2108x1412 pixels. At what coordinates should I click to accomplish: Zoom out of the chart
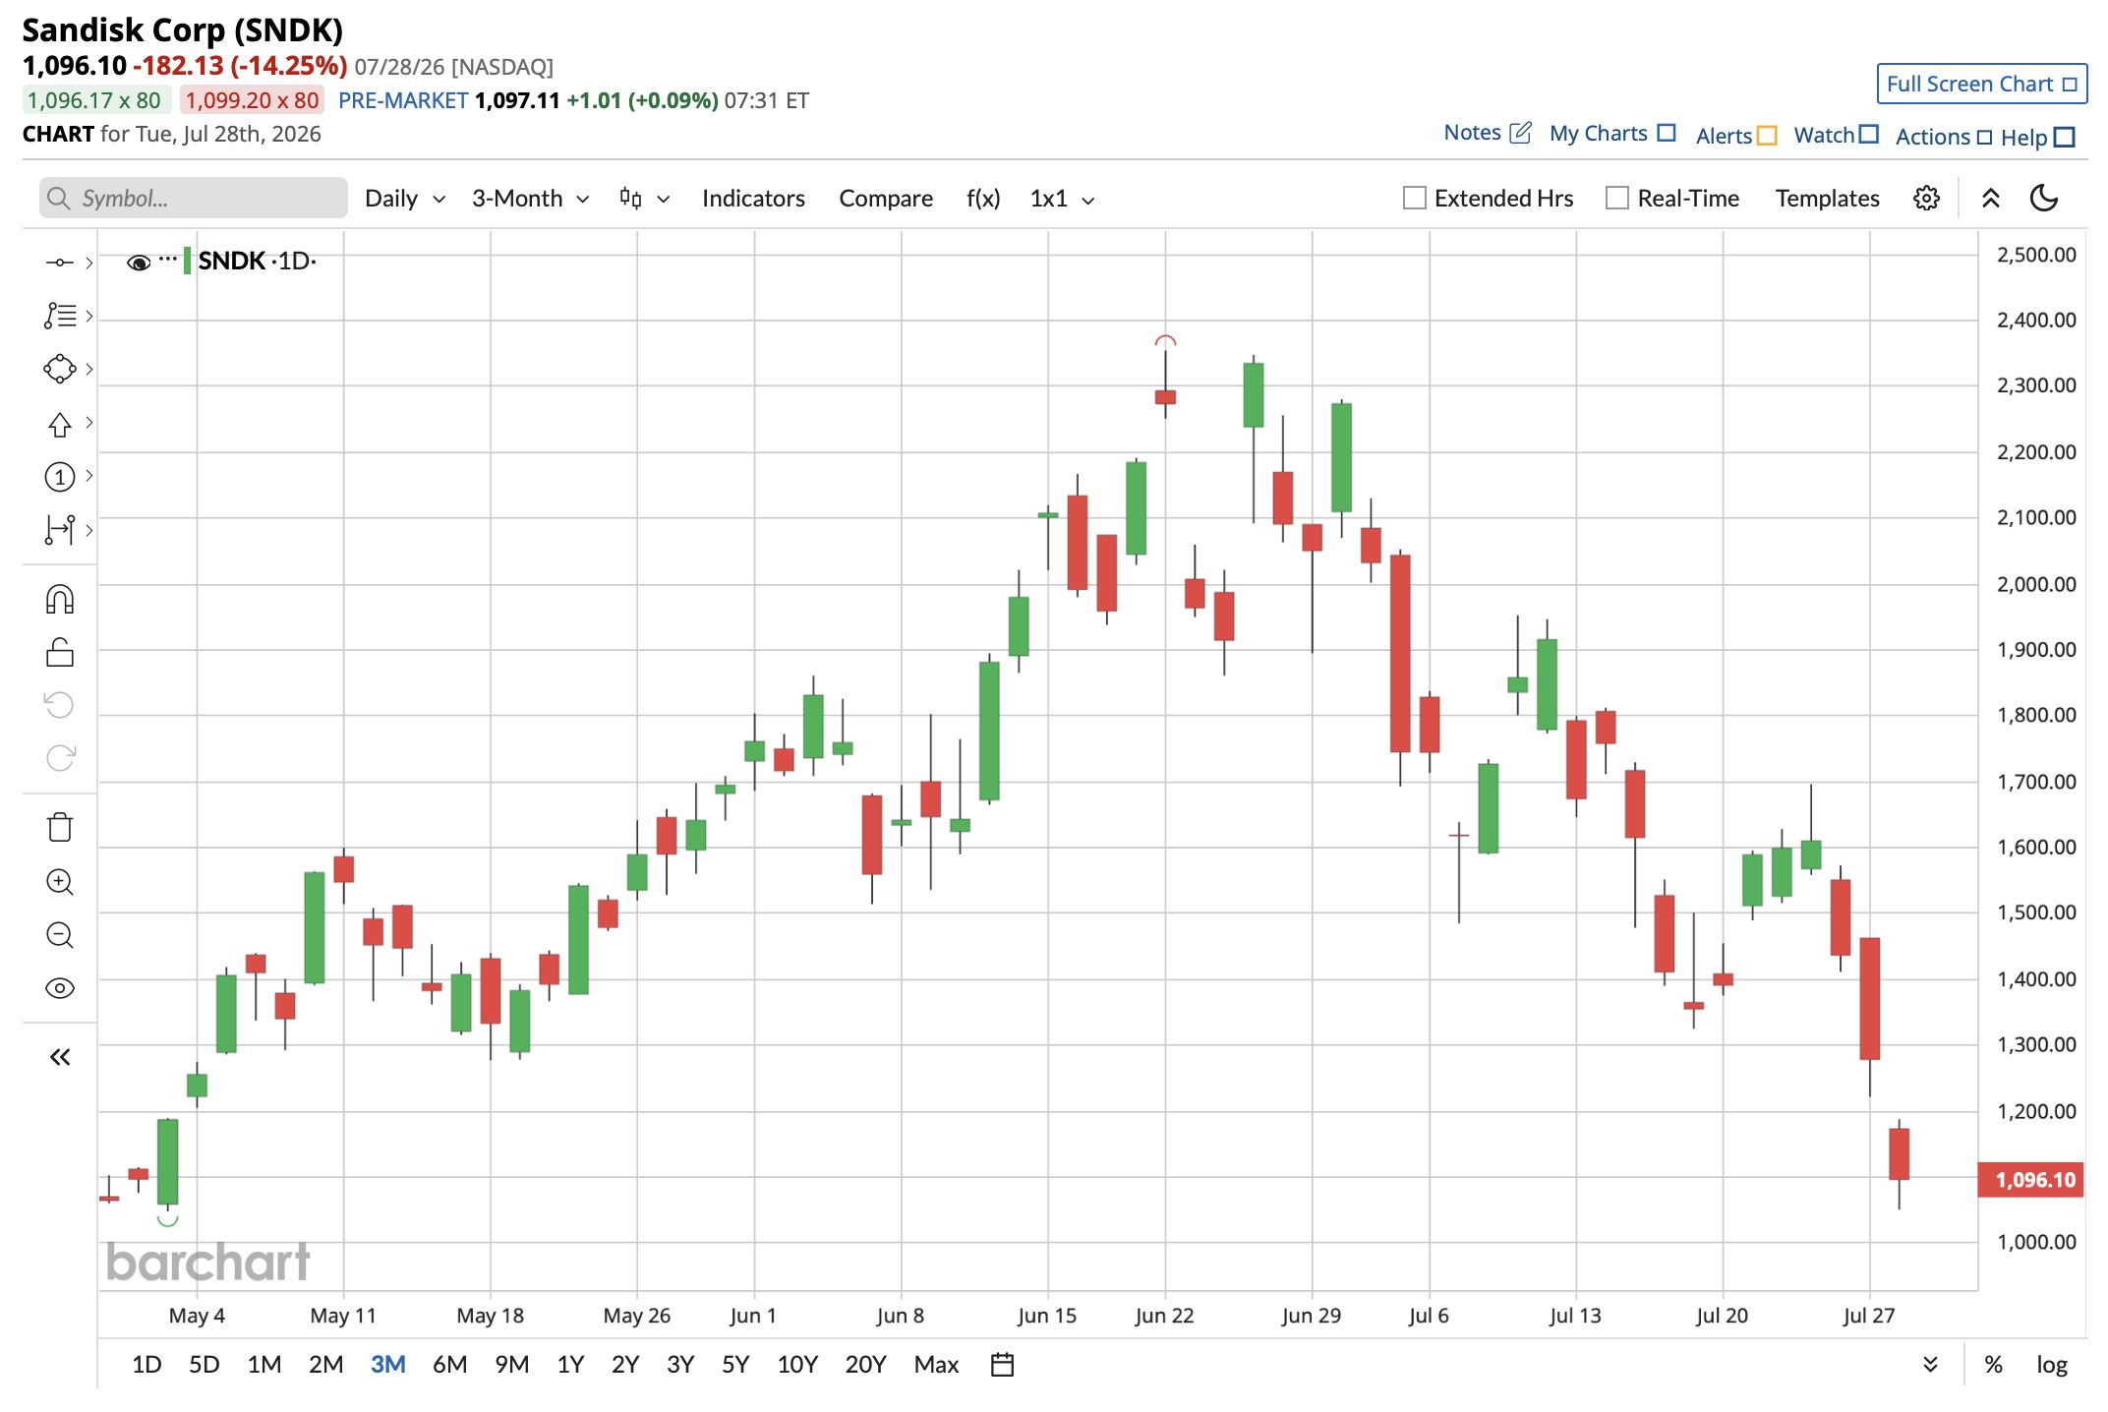(60, 935)
